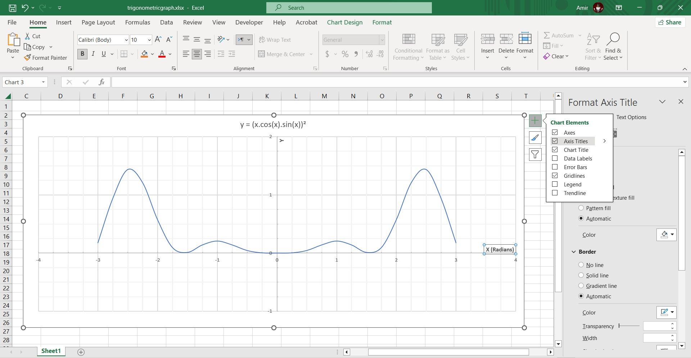Click the Insert Function fx icon
The image size is (691, 358).
pos(101,82)
